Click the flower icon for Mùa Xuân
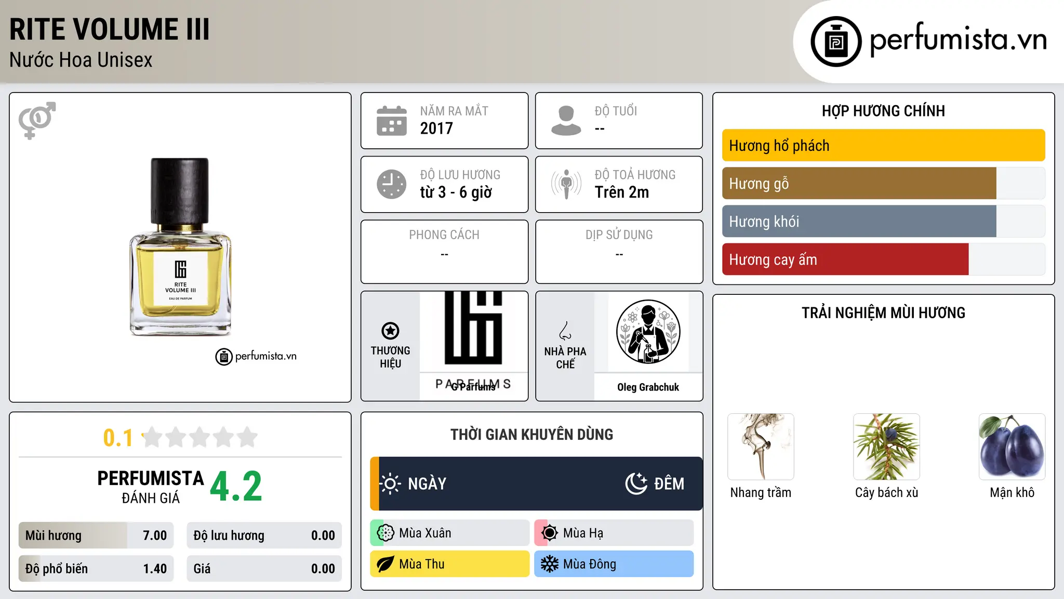The height and width of the screenshot is (599, 1064). [x=385, y=533]
